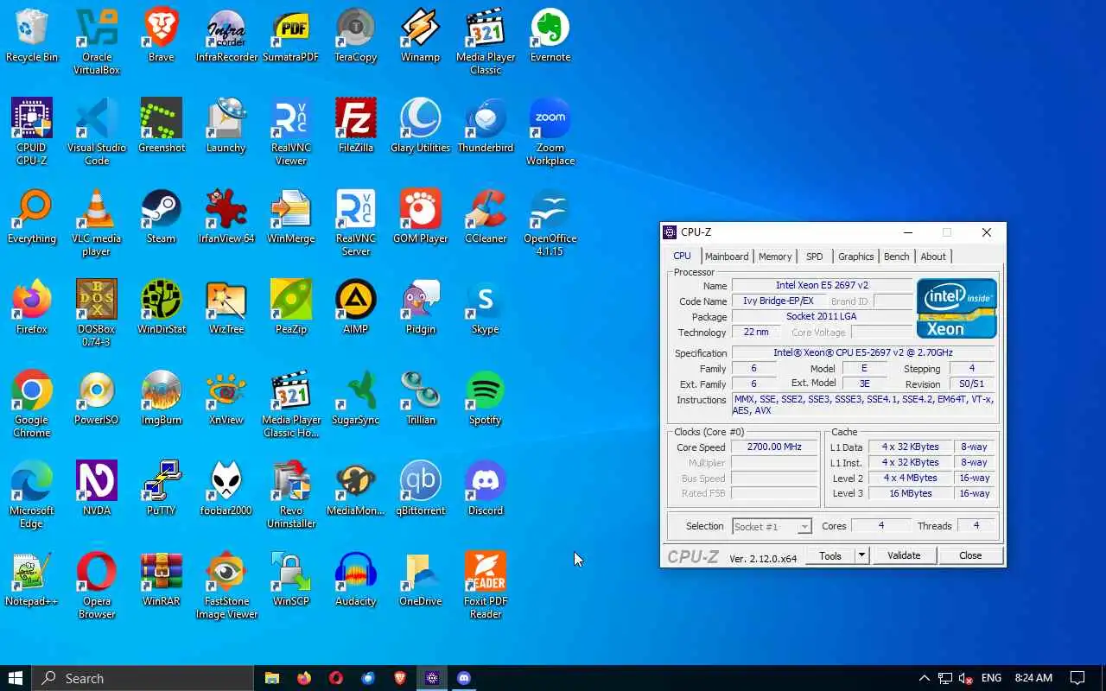Open the Graphics tab in CPU-Z
This screenshot has height=691, width=1106.
(x=856, y=257)
